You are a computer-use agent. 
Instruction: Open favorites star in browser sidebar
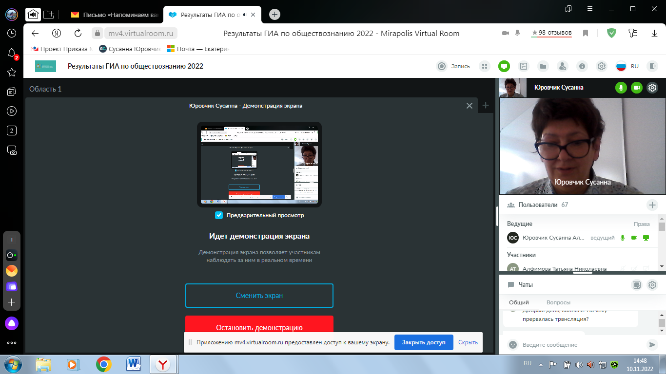[x=12, y=72]
